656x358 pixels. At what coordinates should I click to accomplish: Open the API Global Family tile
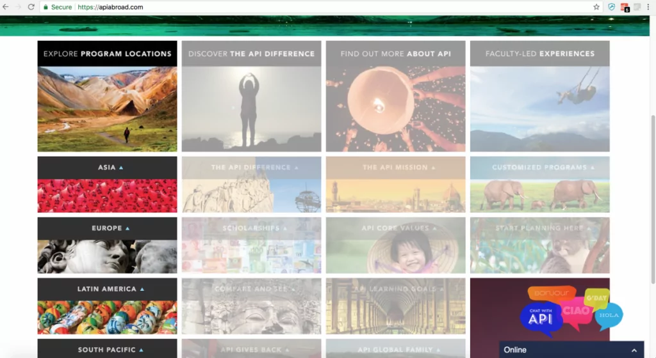(x=395, y=349)
